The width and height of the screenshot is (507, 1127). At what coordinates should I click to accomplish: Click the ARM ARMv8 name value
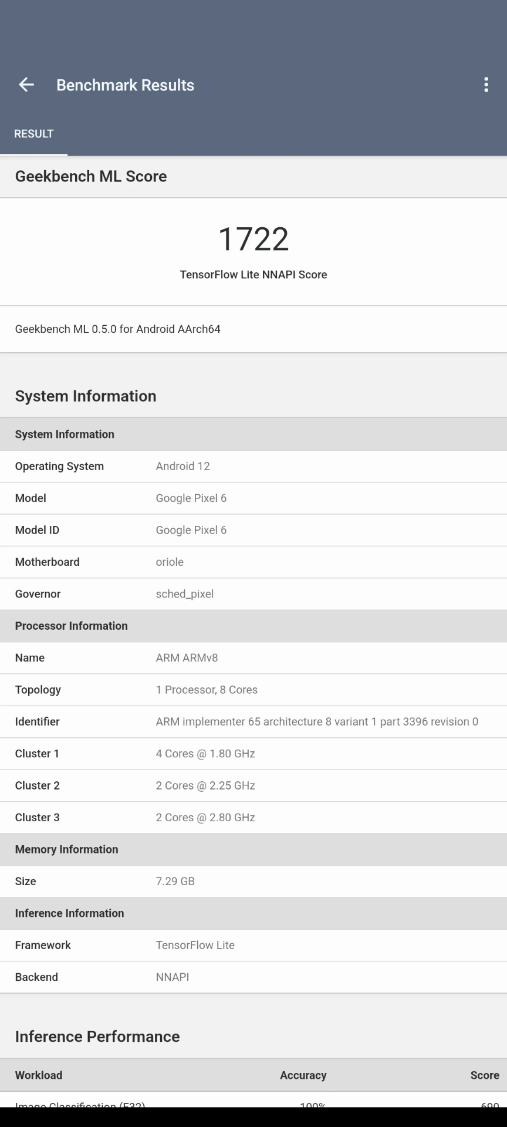[187, 658]
